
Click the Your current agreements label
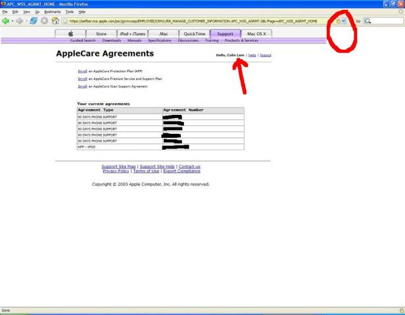[103, 104]
